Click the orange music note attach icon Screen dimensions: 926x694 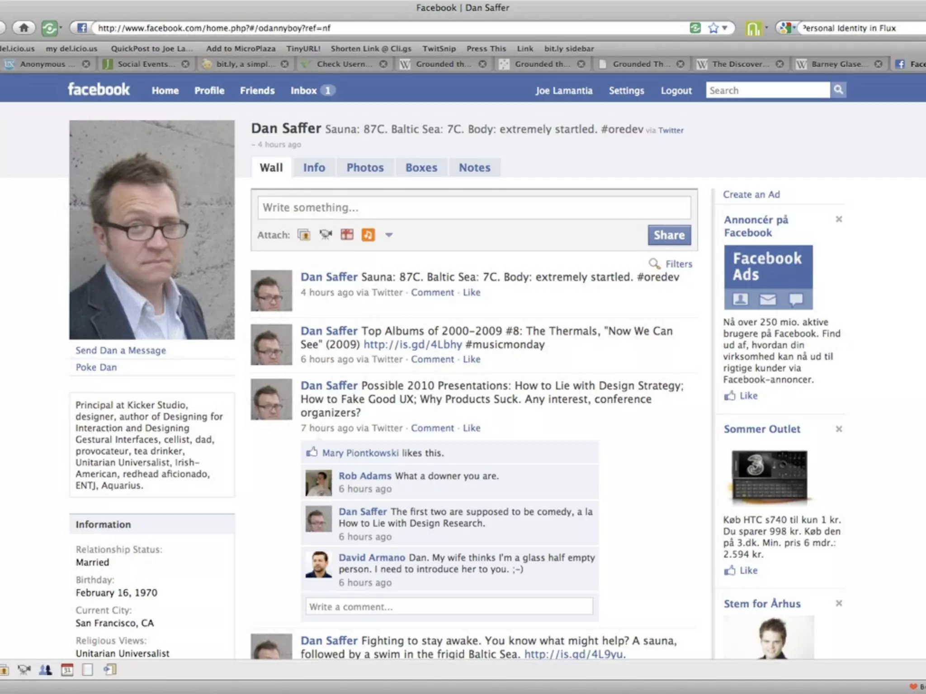pyautogui.click(x=368, y=235)
